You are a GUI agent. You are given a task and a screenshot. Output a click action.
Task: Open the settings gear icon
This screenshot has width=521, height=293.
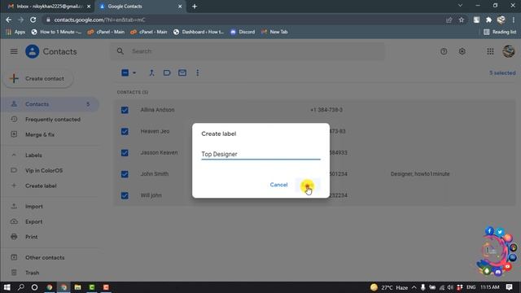point(462,51)
